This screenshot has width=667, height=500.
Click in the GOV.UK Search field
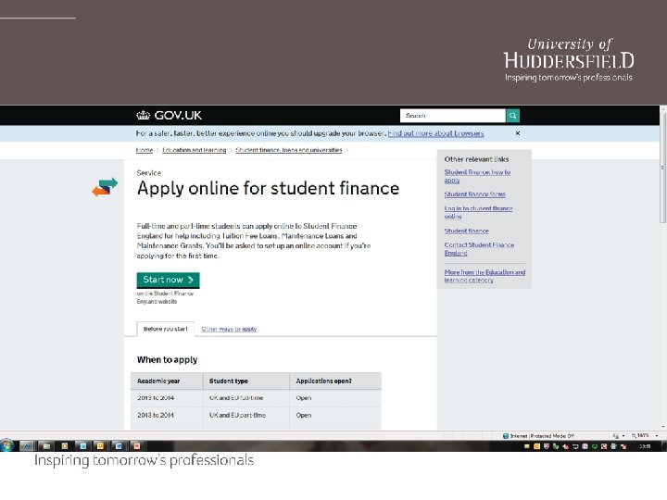tap(453, 116)
